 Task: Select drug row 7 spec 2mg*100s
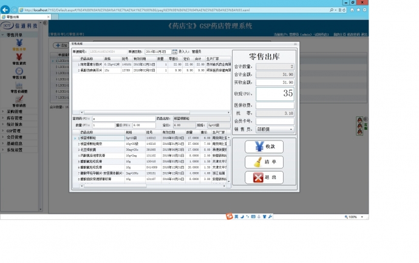tap(150, 173)
